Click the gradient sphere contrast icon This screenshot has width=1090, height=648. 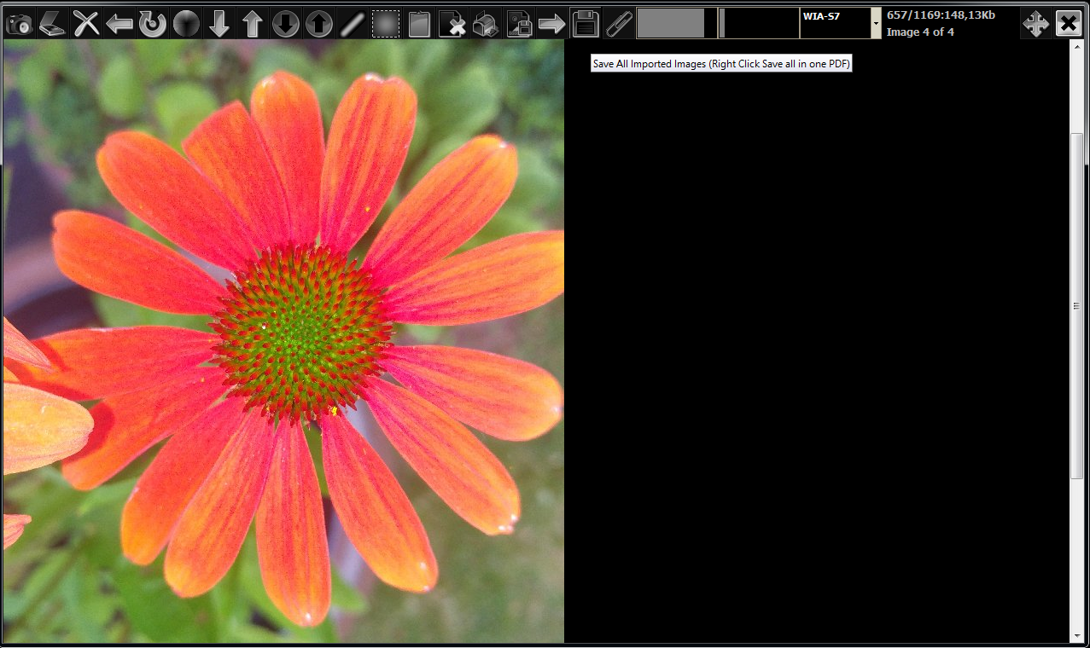click(186, 24)
